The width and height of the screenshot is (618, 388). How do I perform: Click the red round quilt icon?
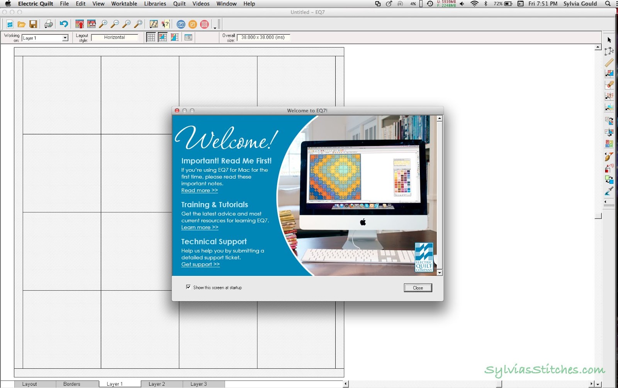click(x=204, y=24)
